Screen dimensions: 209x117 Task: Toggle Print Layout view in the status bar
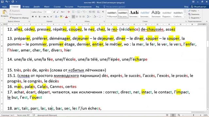[x=173, y=115]
